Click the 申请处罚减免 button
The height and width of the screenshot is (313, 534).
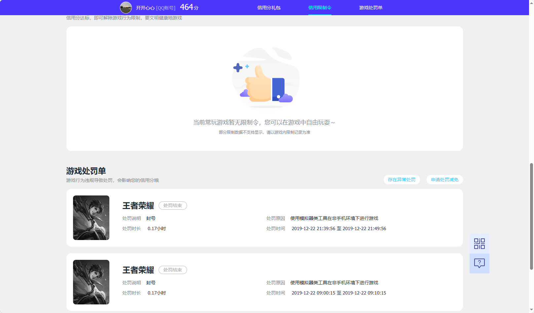(x=444, y=179)
